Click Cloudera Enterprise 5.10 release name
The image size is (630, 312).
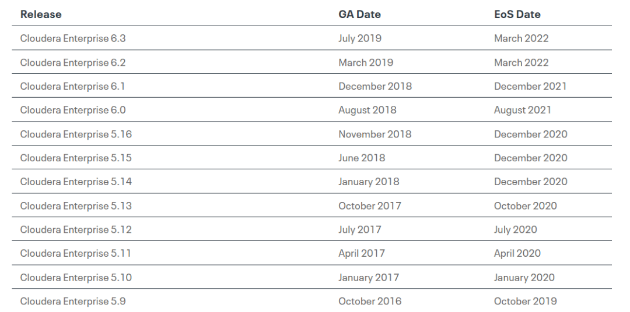point(76,278)
